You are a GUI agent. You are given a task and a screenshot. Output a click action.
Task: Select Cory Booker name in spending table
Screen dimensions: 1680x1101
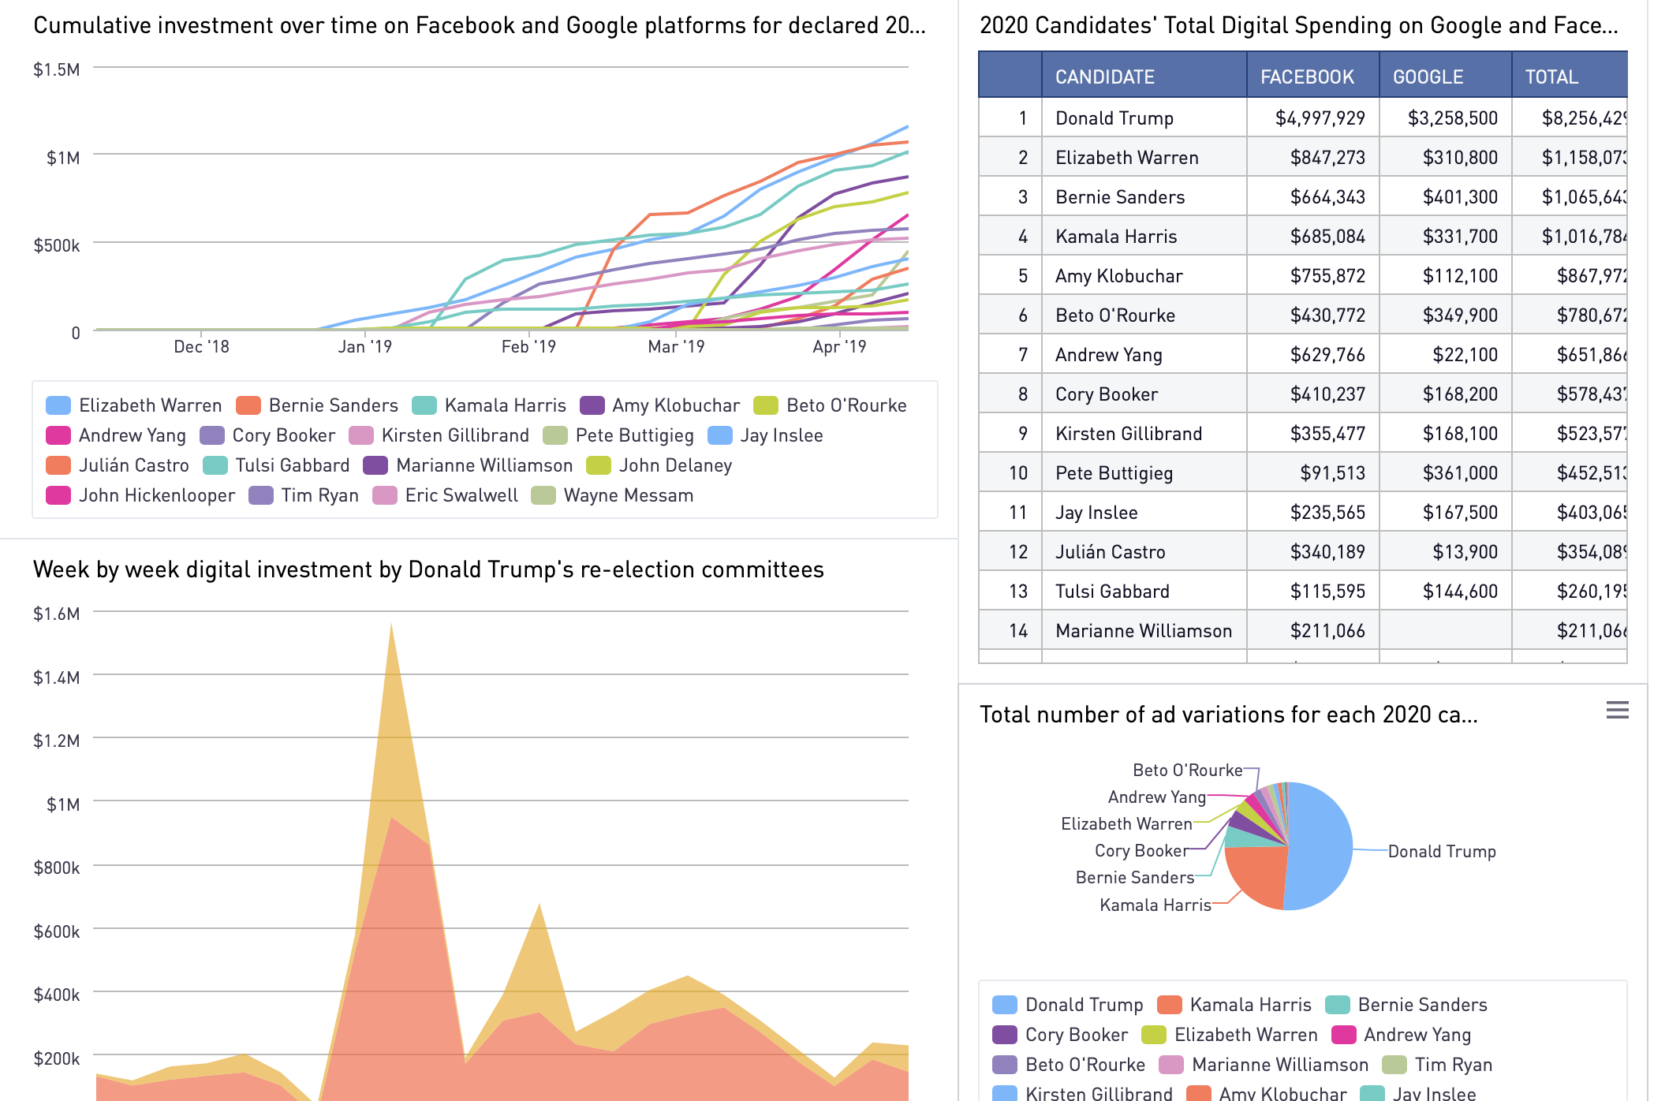tap(1107, 394)
